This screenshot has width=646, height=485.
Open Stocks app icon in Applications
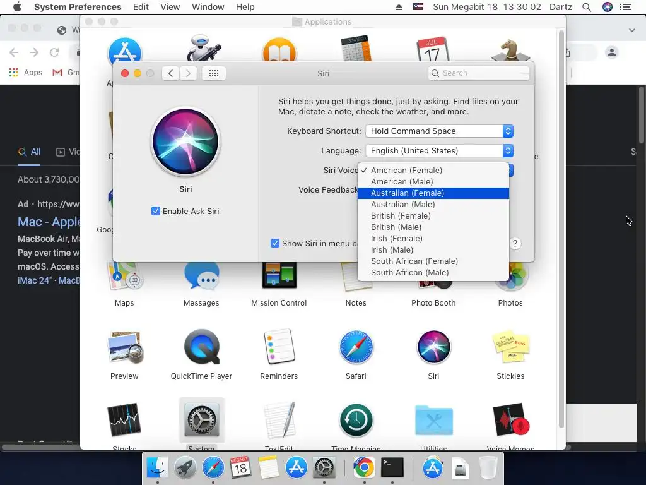124,420
